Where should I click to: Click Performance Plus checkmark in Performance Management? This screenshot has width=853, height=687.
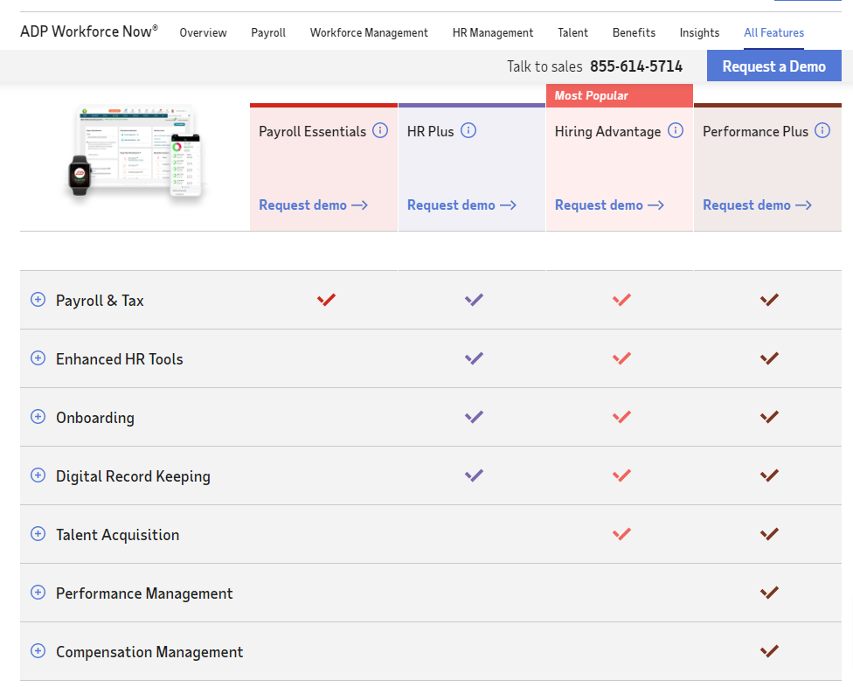point(769,593)
